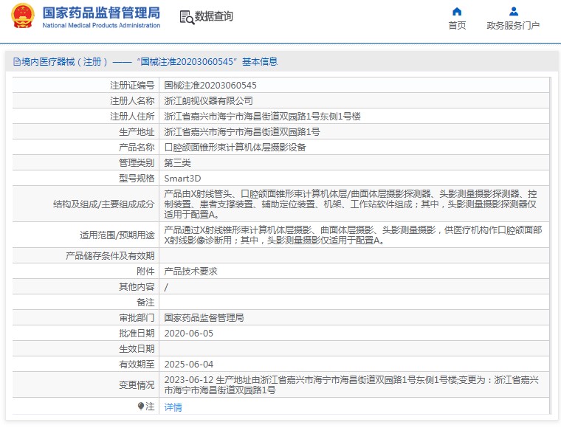Click the model value Smart3D

(182, 179)
